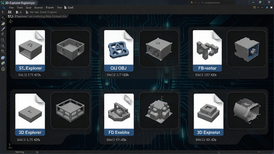Click size text under ST_Explorer card

pyautogui.click(x=29, y=75)
